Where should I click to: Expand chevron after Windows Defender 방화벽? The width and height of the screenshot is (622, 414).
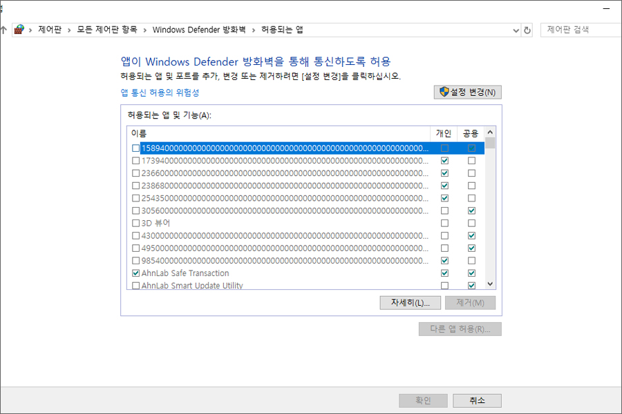253,30
